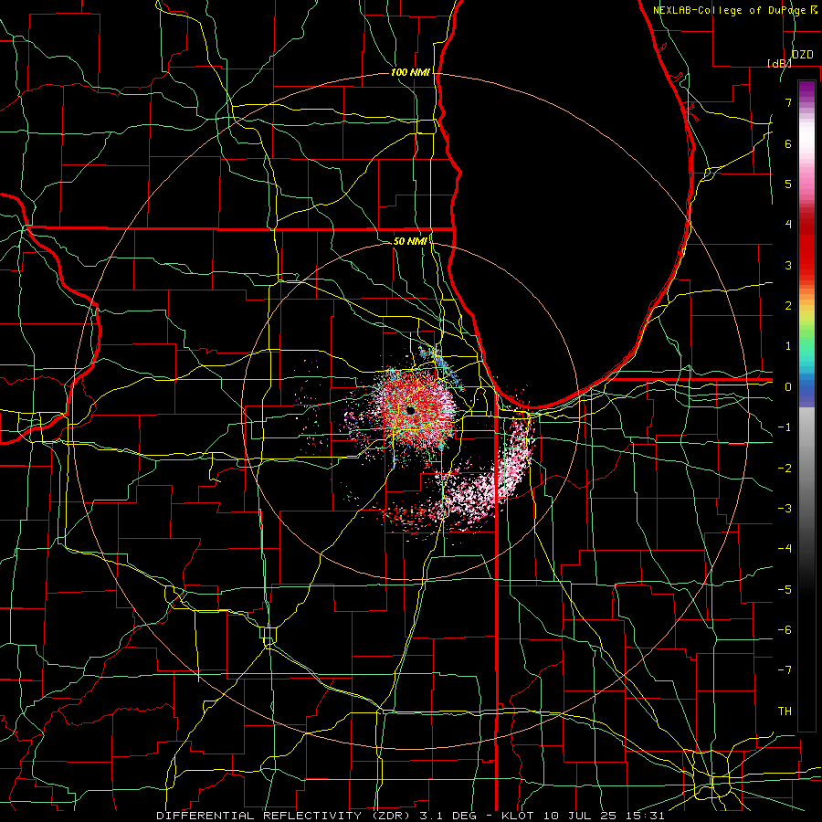Click "(ZDR)" in the bottom caption

[391, 816]
